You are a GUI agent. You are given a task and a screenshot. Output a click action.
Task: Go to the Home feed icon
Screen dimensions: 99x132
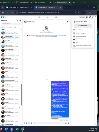tap(39, 17)
